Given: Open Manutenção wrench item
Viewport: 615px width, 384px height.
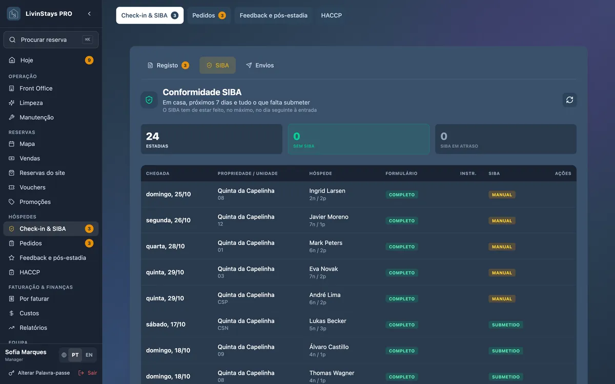Looking at the screenshot, I should (x=51, y=117).
